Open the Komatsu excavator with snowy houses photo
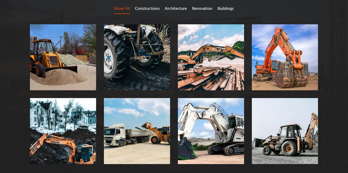348x173 pixels. click(x=63, y=131)
